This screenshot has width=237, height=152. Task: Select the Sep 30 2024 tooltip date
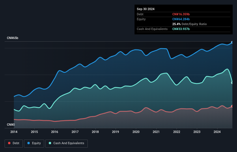pyautogui.click(x=145, y=9)
